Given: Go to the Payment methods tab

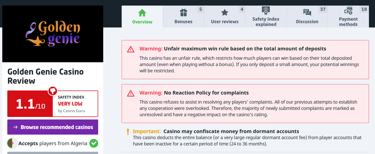Looking at the screenshot, I should pos(348,22).
